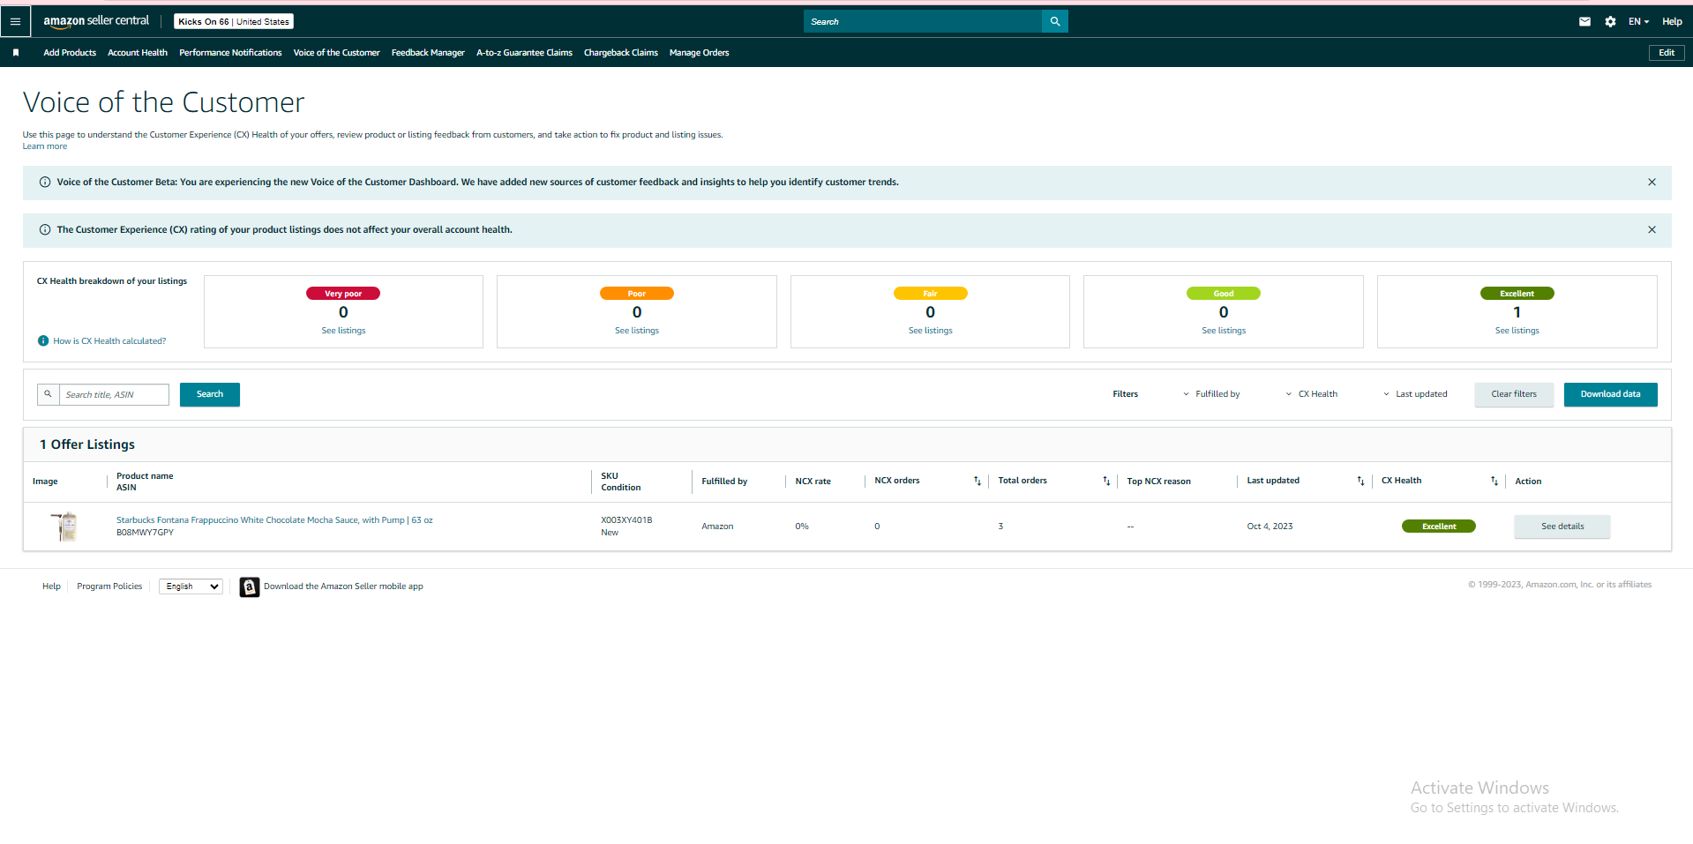Dismiss the Voice of the Customer Beta banner
The width and height of the screenshot is (1693, 844).
coord(1652,182)
